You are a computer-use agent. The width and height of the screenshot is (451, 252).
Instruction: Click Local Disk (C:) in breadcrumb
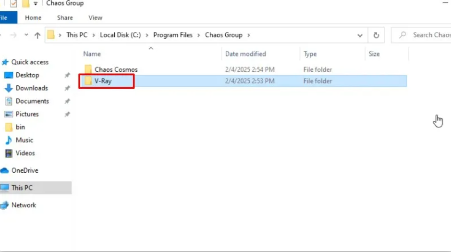120,35
